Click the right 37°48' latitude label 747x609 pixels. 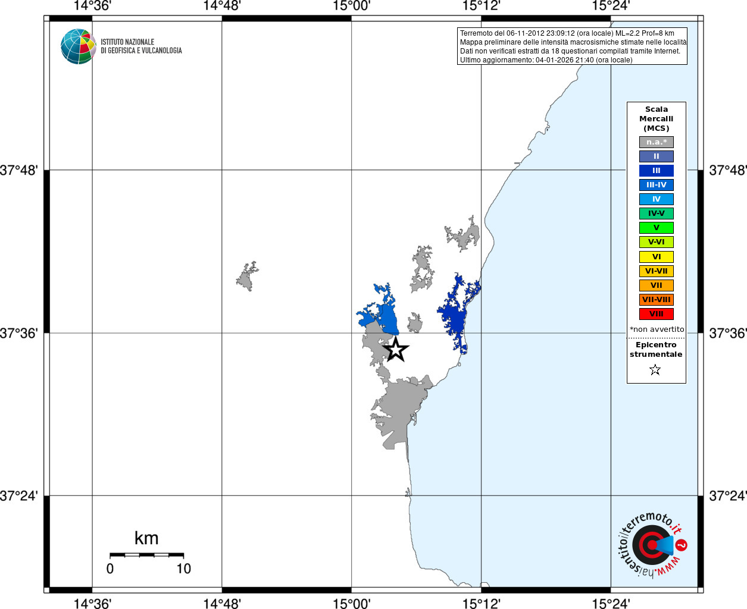point(727,171)
